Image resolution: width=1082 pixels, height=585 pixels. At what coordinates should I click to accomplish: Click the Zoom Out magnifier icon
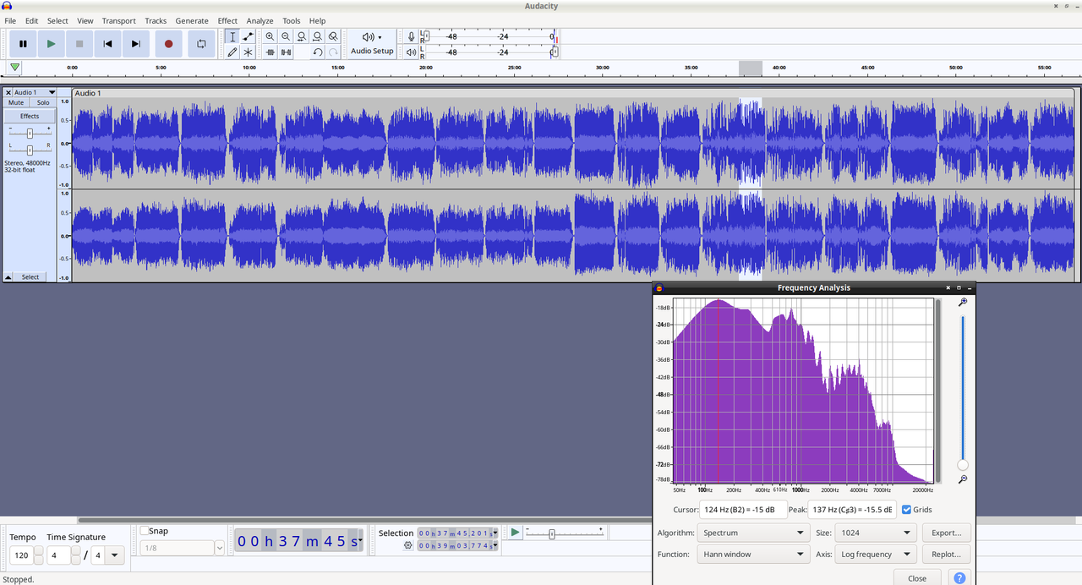[x=286, y=36]
